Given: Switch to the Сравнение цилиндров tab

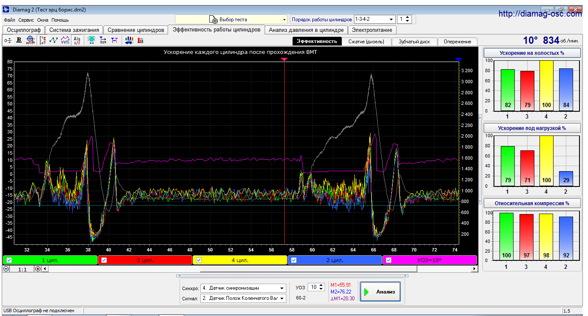Looking at the screenshot, I should click(x=136, y=30).
